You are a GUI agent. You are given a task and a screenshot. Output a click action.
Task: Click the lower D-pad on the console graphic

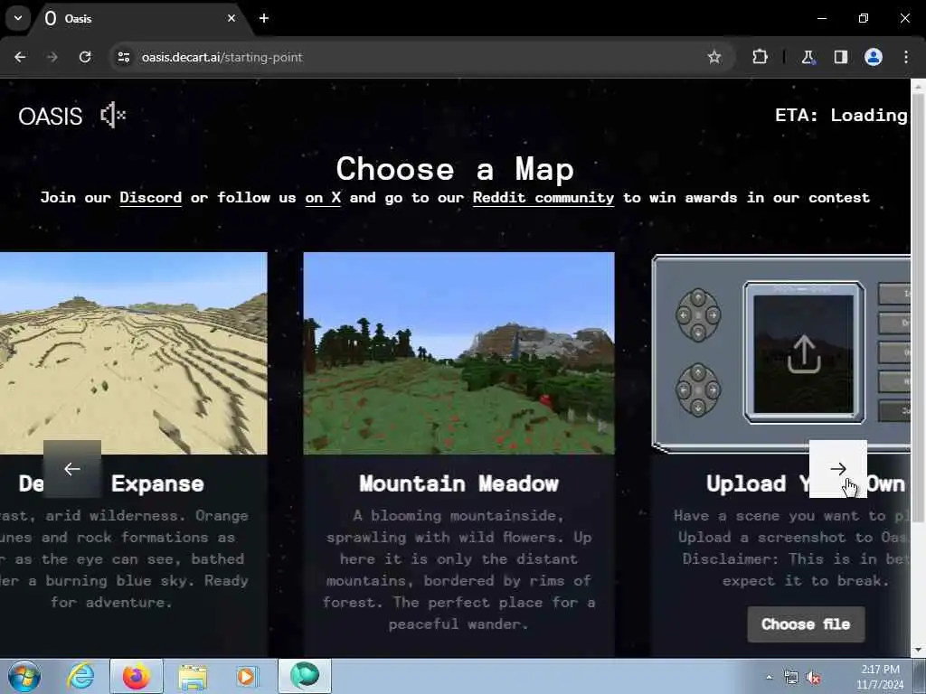pyautogui.click(x=698, y=390)
